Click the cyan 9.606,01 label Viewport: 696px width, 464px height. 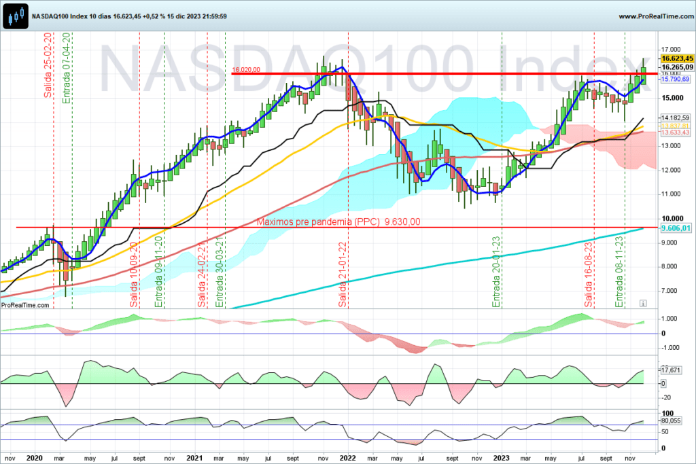point(676,228)
